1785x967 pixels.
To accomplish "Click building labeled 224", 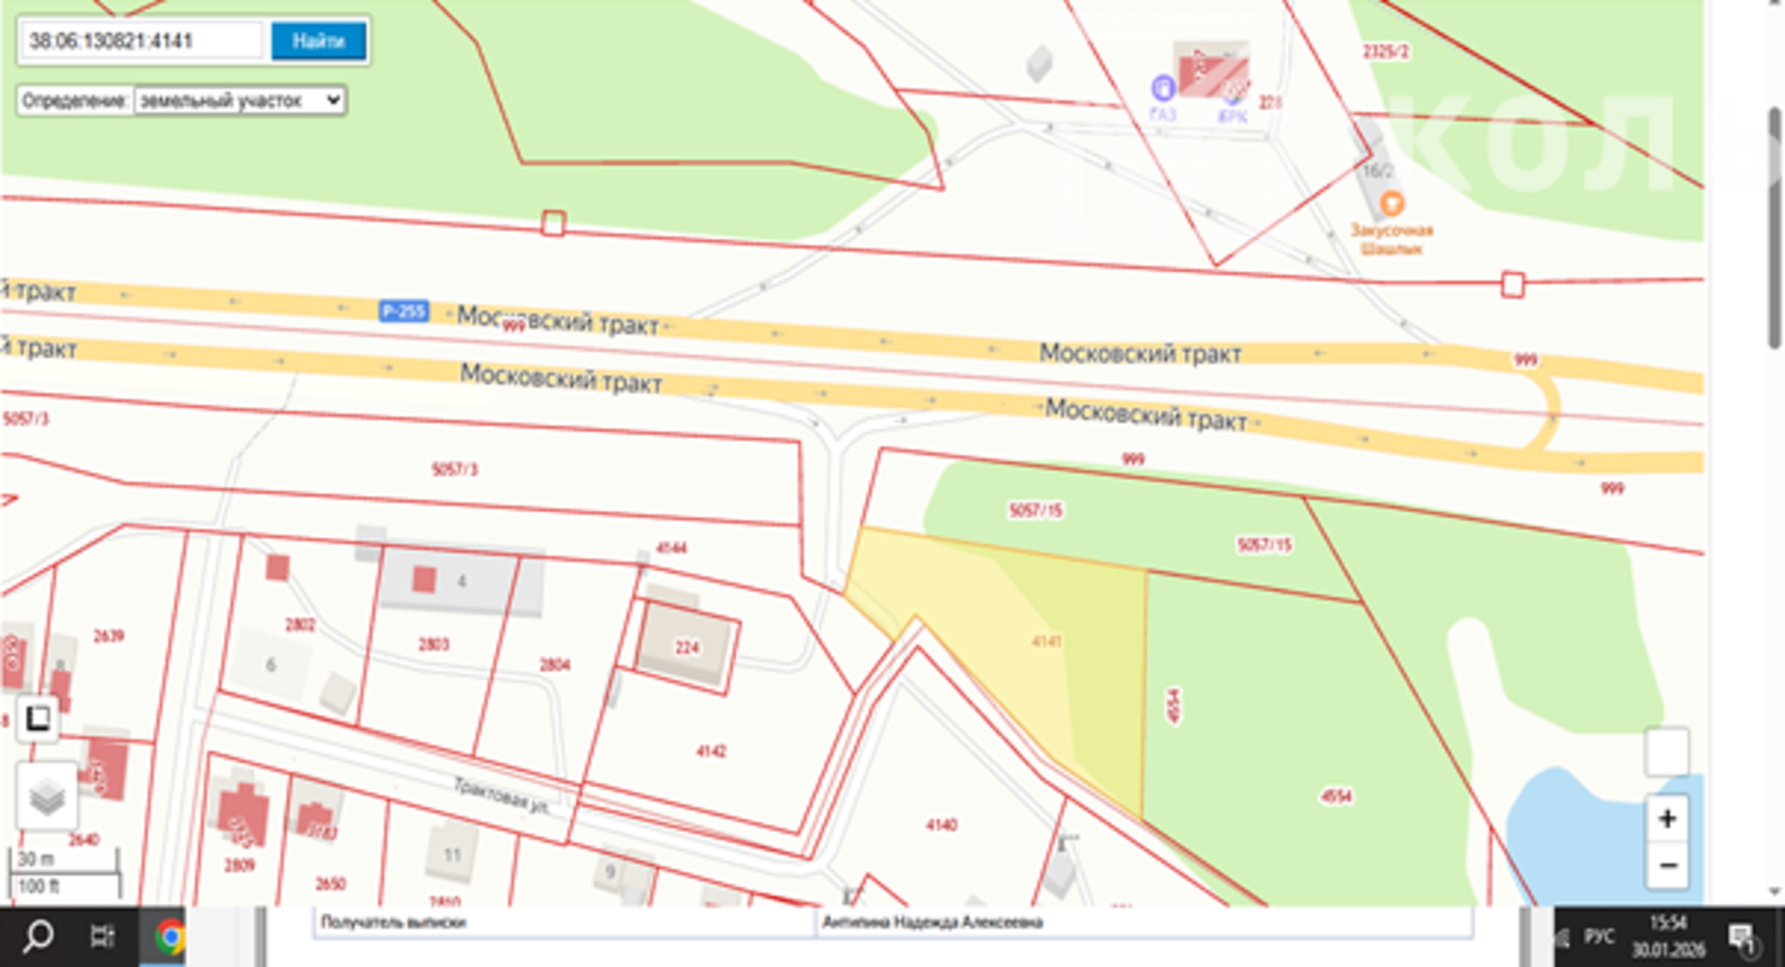I will pos(686,647).
